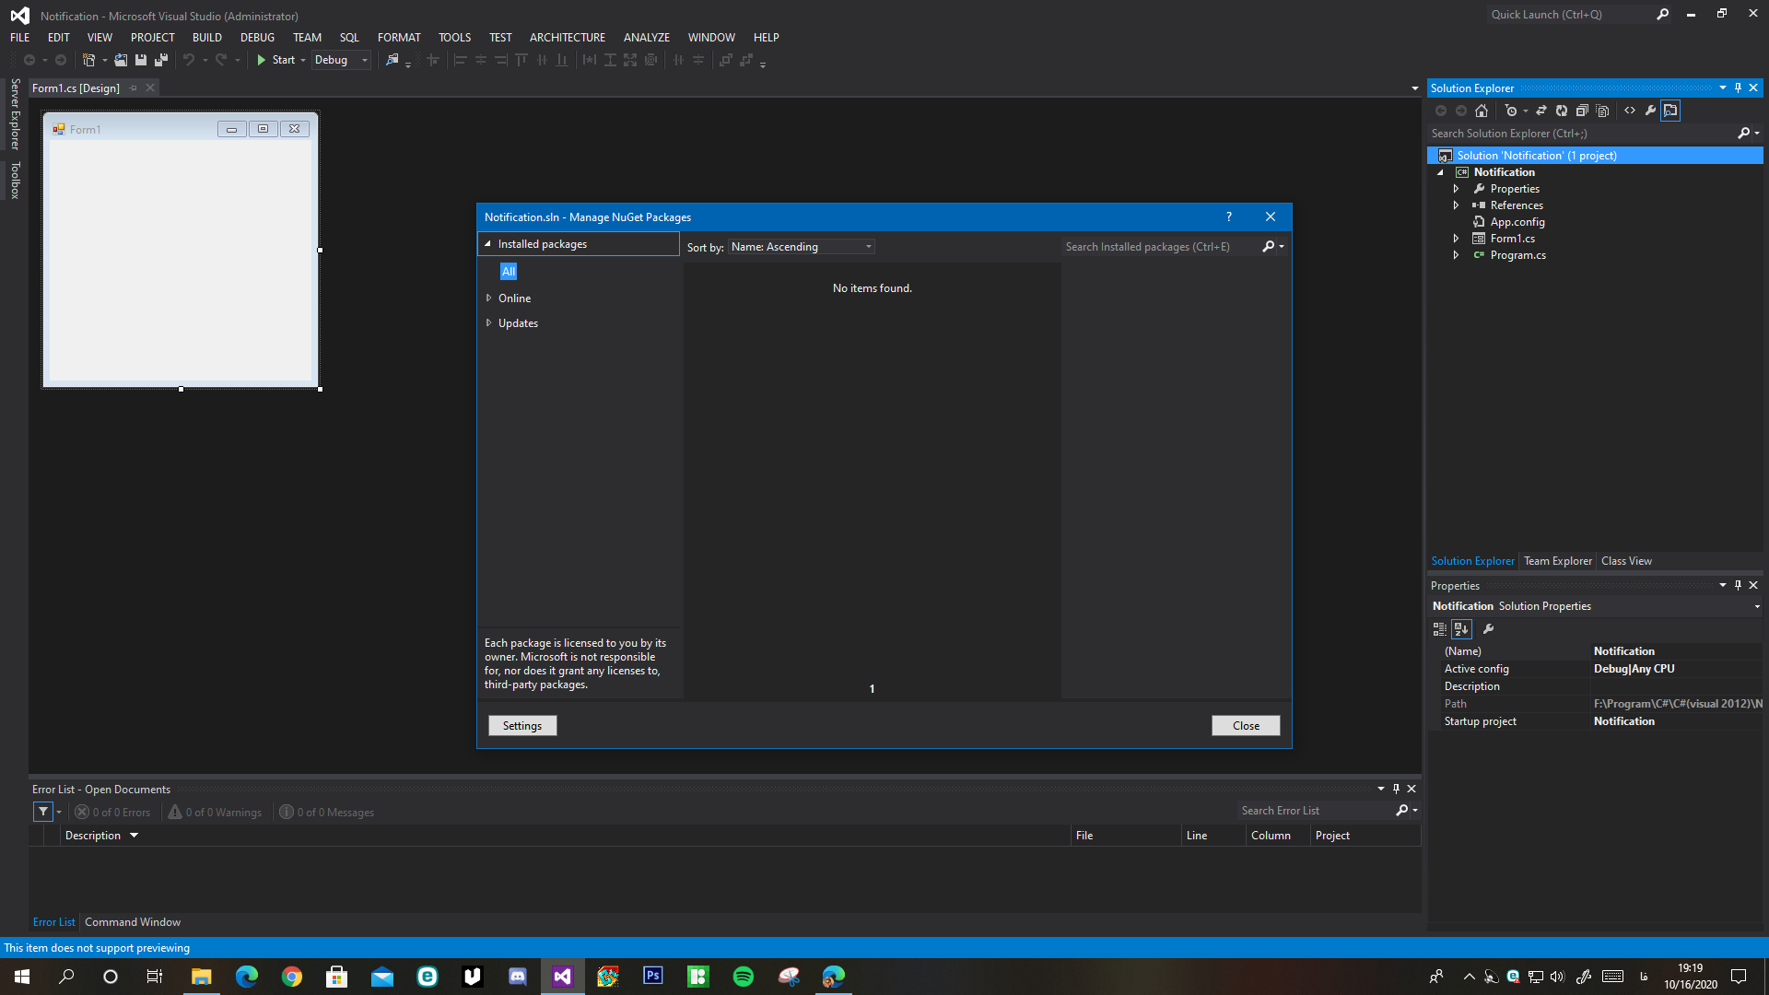Open Photoshop from Windows taskbar
Image resolution: width=1769 pixels, height=995 pixels.
click(x=653, y=977)
